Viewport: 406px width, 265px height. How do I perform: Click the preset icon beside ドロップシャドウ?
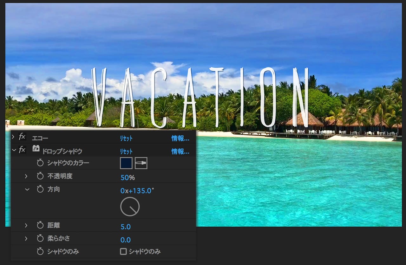(36, 148)
